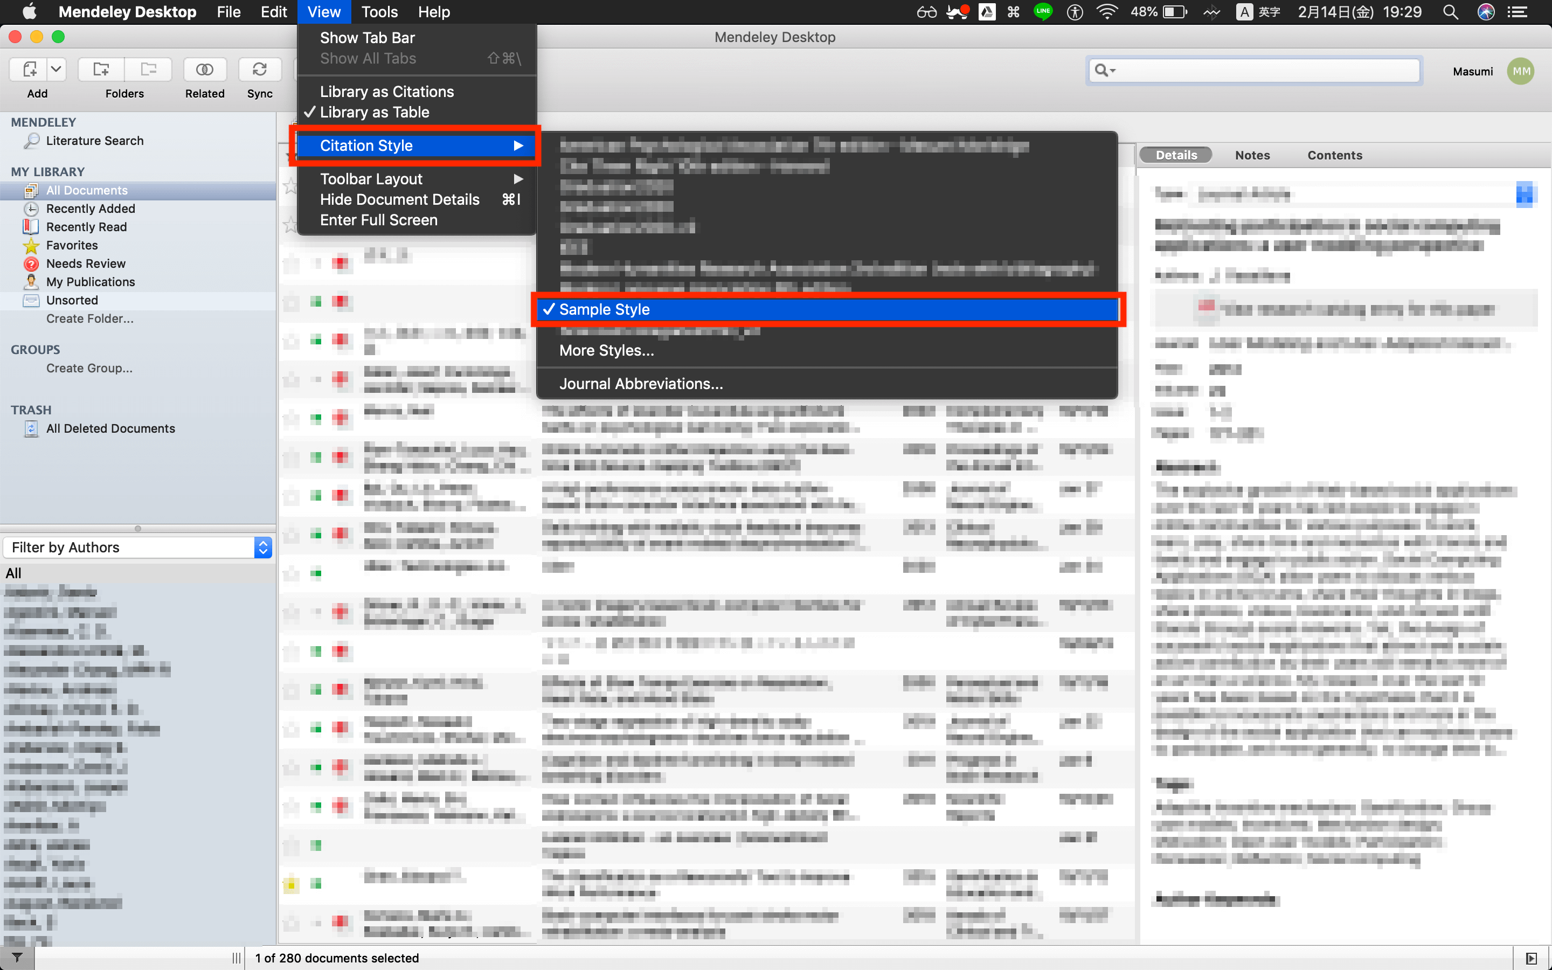
Task: Open the Tools menu
Action: pyautogui.click(x=379, y=11)
